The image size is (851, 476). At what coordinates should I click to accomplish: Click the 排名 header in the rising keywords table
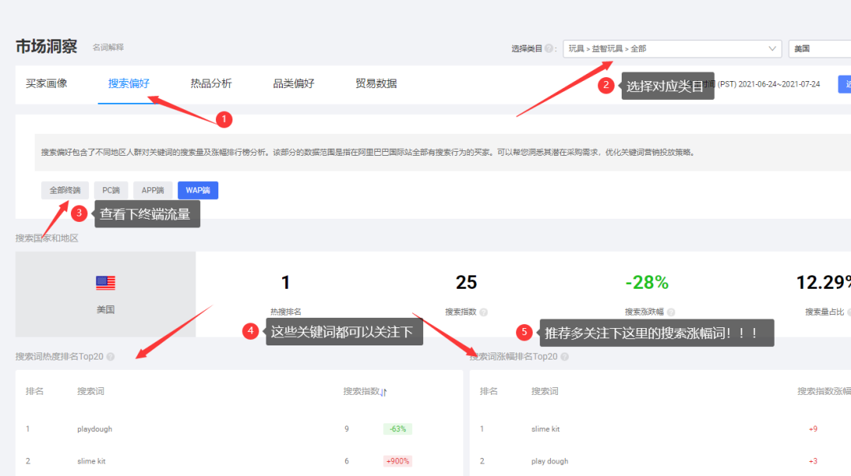point(489,391)
